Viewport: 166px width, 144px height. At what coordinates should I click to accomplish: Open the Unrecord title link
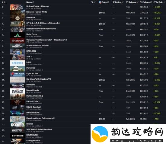click(31, 85)
